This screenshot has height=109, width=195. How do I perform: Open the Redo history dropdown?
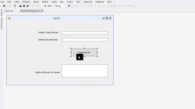[x=41, y=6]
